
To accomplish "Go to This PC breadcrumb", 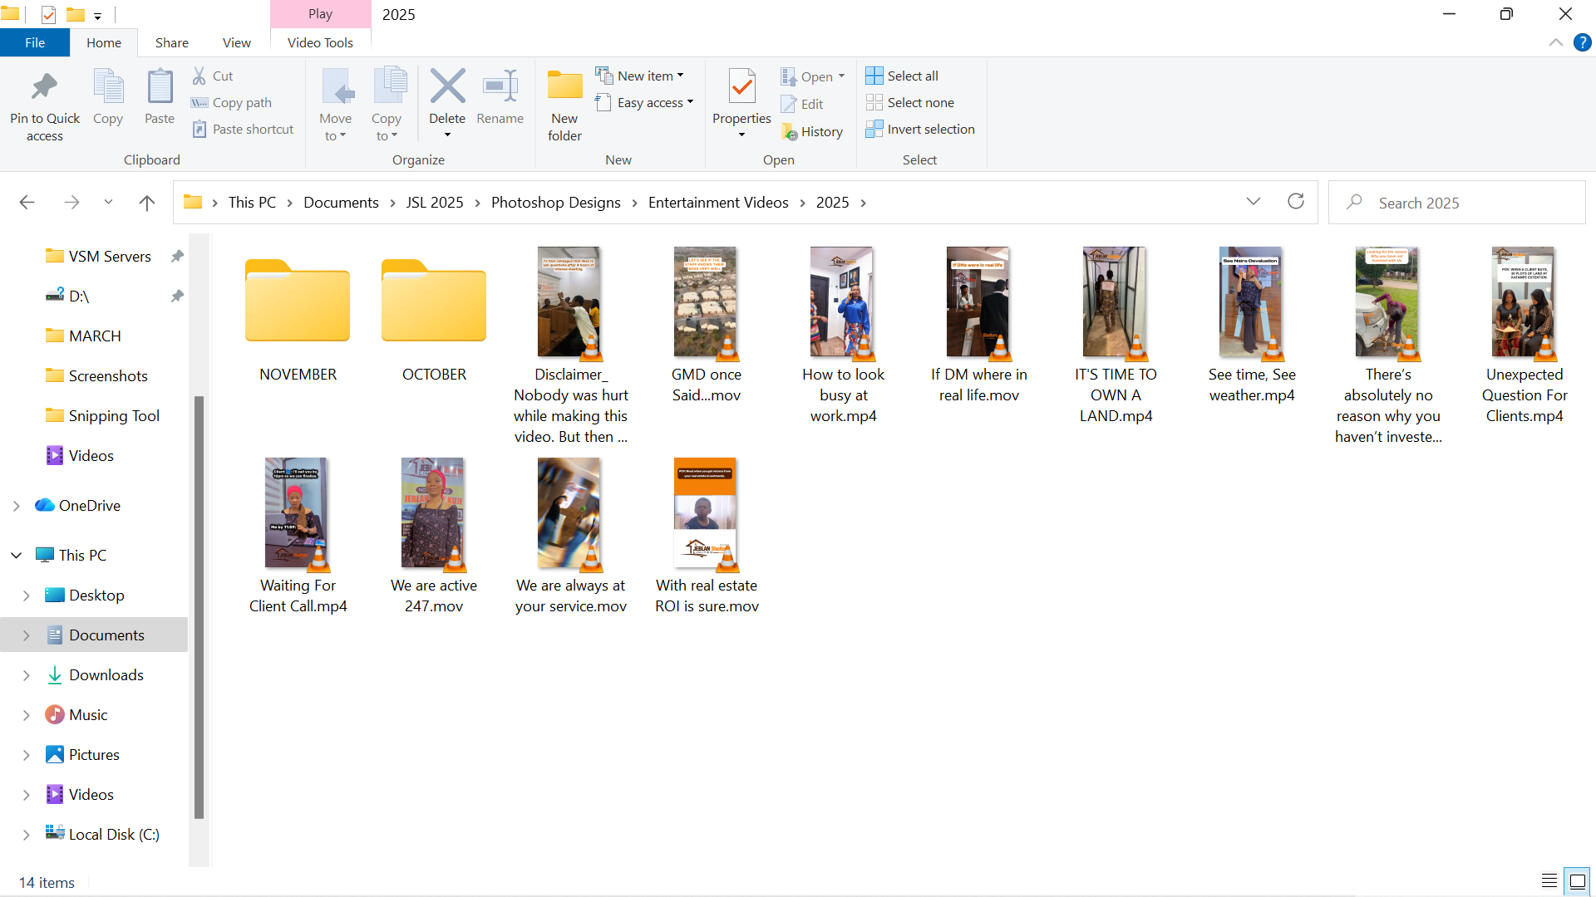I will [252, 202].
